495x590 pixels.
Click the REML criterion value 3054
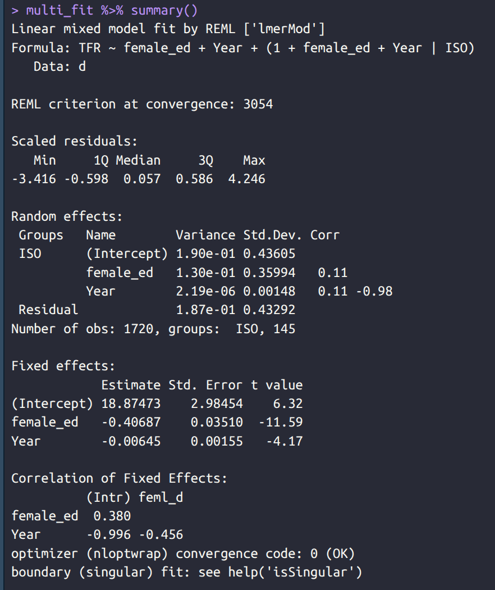coord(258,104)
